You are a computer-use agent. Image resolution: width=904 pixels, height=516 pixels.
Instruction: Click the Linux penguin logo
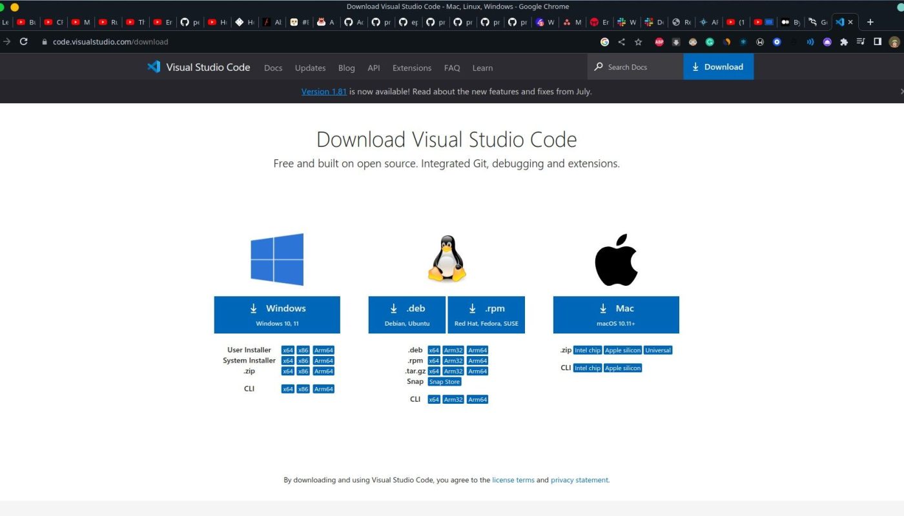tap(447, 259)
